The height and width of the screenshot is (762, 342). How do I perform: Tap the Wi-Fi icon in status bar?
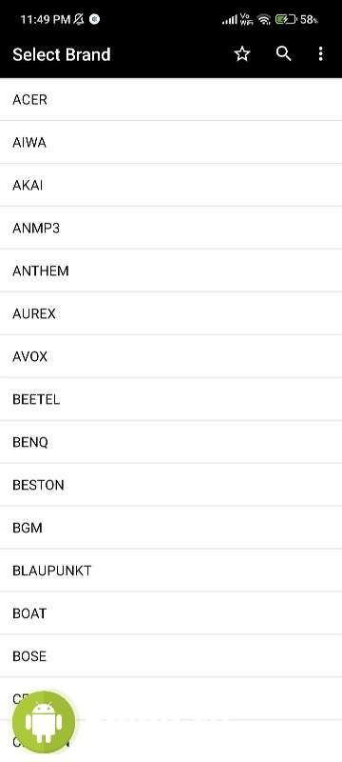[263, 19]
